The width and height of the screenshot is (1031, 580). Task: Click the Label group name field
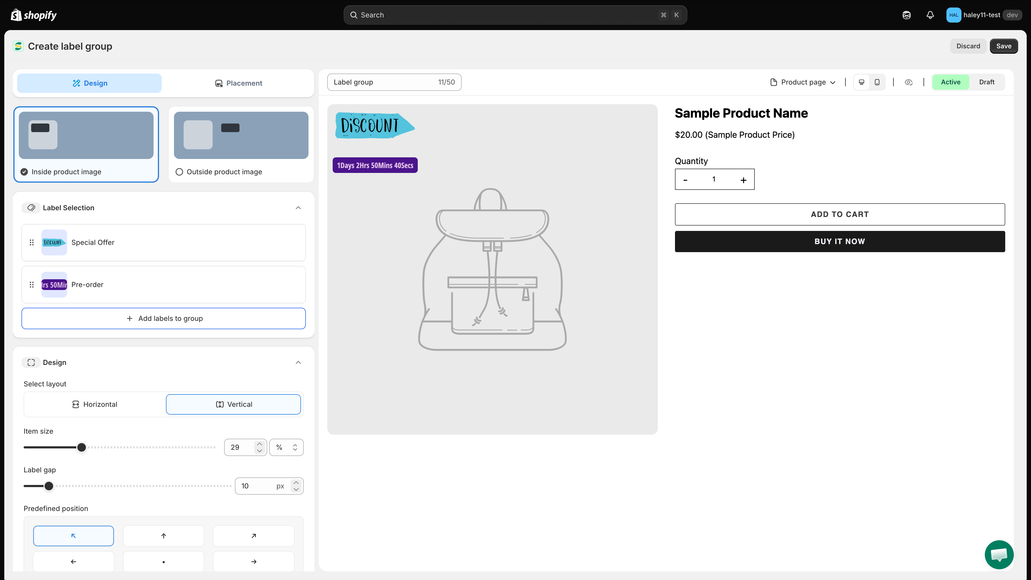[394, 82]
